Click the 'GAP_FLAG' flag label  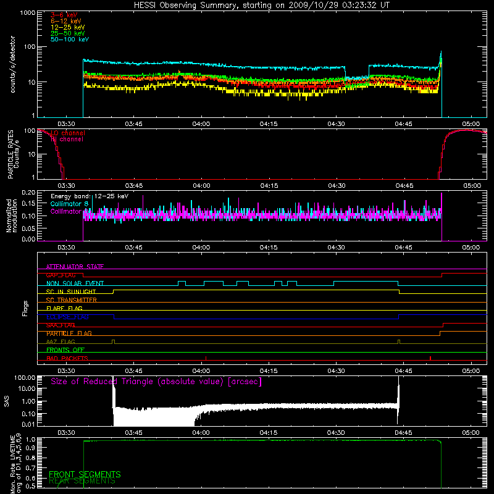[61, 275]
